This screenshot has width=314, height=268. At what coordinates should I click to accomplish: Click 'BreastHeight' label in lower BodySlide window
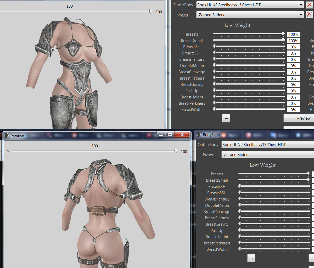pos(217,237)
